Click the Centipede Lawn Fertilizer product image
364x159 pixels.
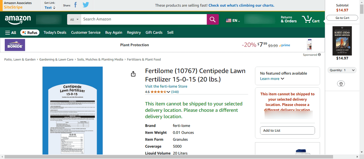coord(73,110)
